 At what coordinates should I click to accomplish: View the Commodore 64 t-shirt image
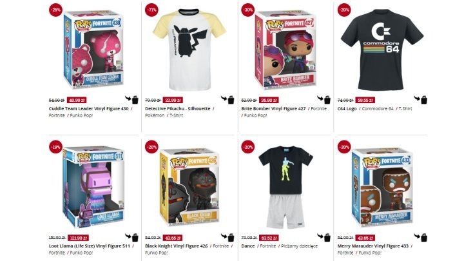click(x=382, y=49)
